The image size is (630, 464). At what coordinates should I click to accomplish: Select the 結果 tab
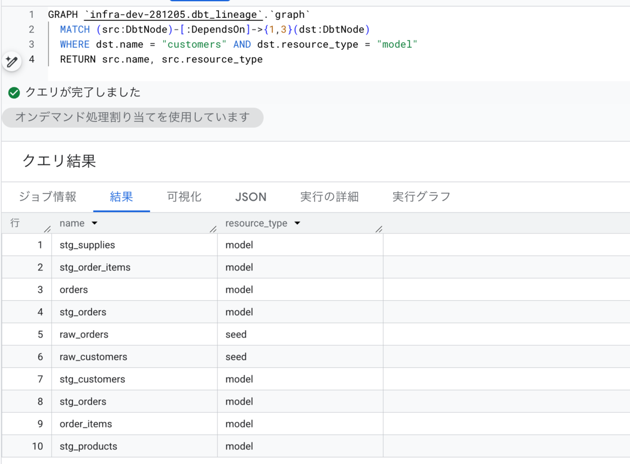(x=121, y=197)
